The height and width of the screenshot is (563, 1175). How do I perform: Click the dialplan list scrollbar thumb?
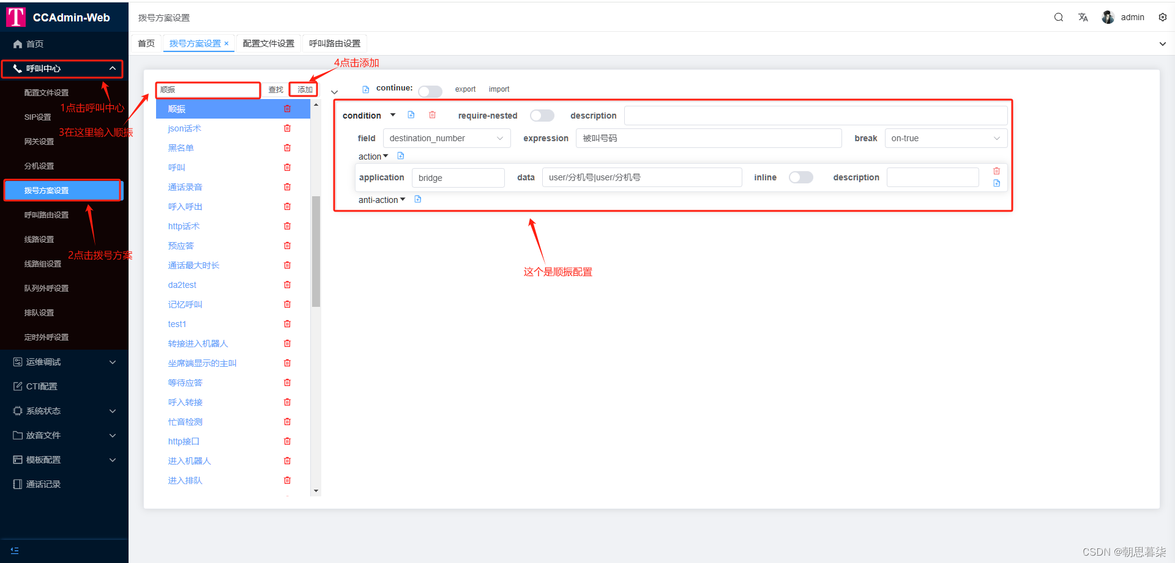316,251
